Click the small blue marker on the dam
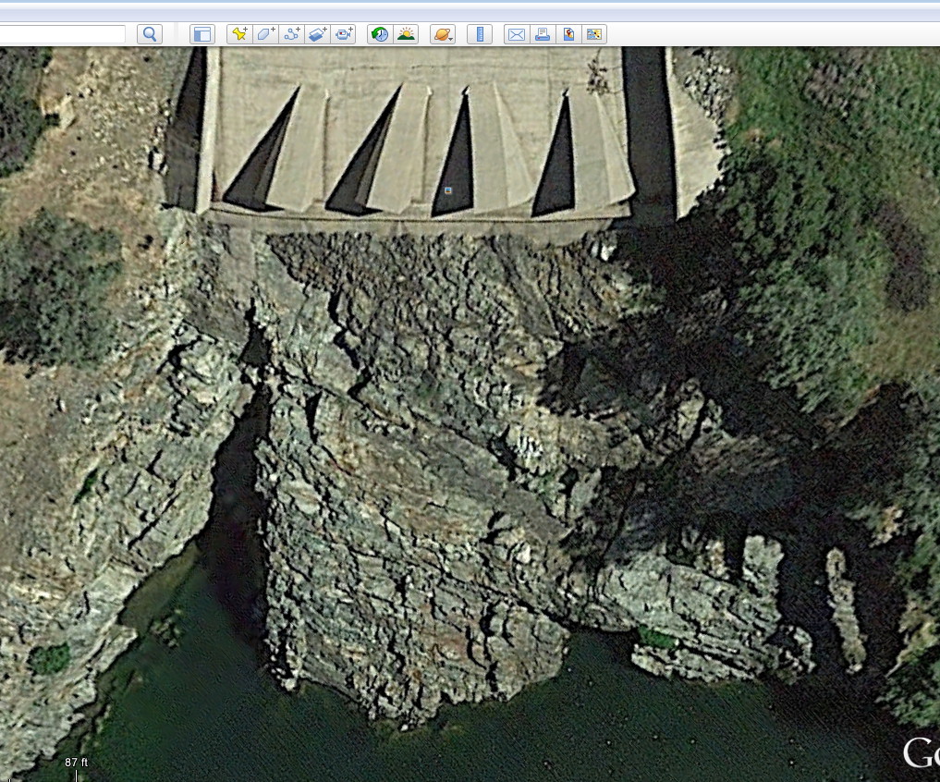This screenshot has width=940, height=782. point(448,190)
